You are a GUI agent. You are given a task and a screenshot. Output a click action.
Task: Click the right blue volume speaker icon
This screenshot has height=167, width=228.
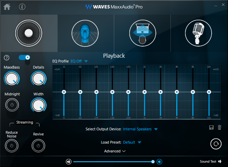[x=159, y=162]
